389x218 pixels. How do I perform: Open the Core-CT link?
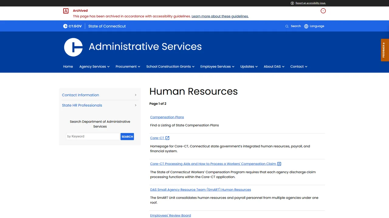(x=157, y=138)
